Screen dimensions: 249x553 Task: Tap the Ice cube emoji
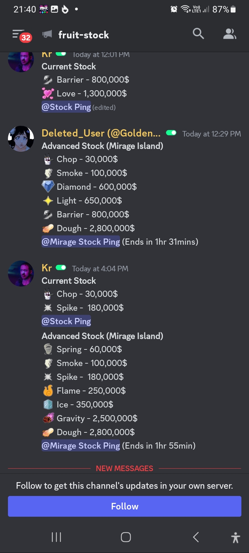[48, 404]
